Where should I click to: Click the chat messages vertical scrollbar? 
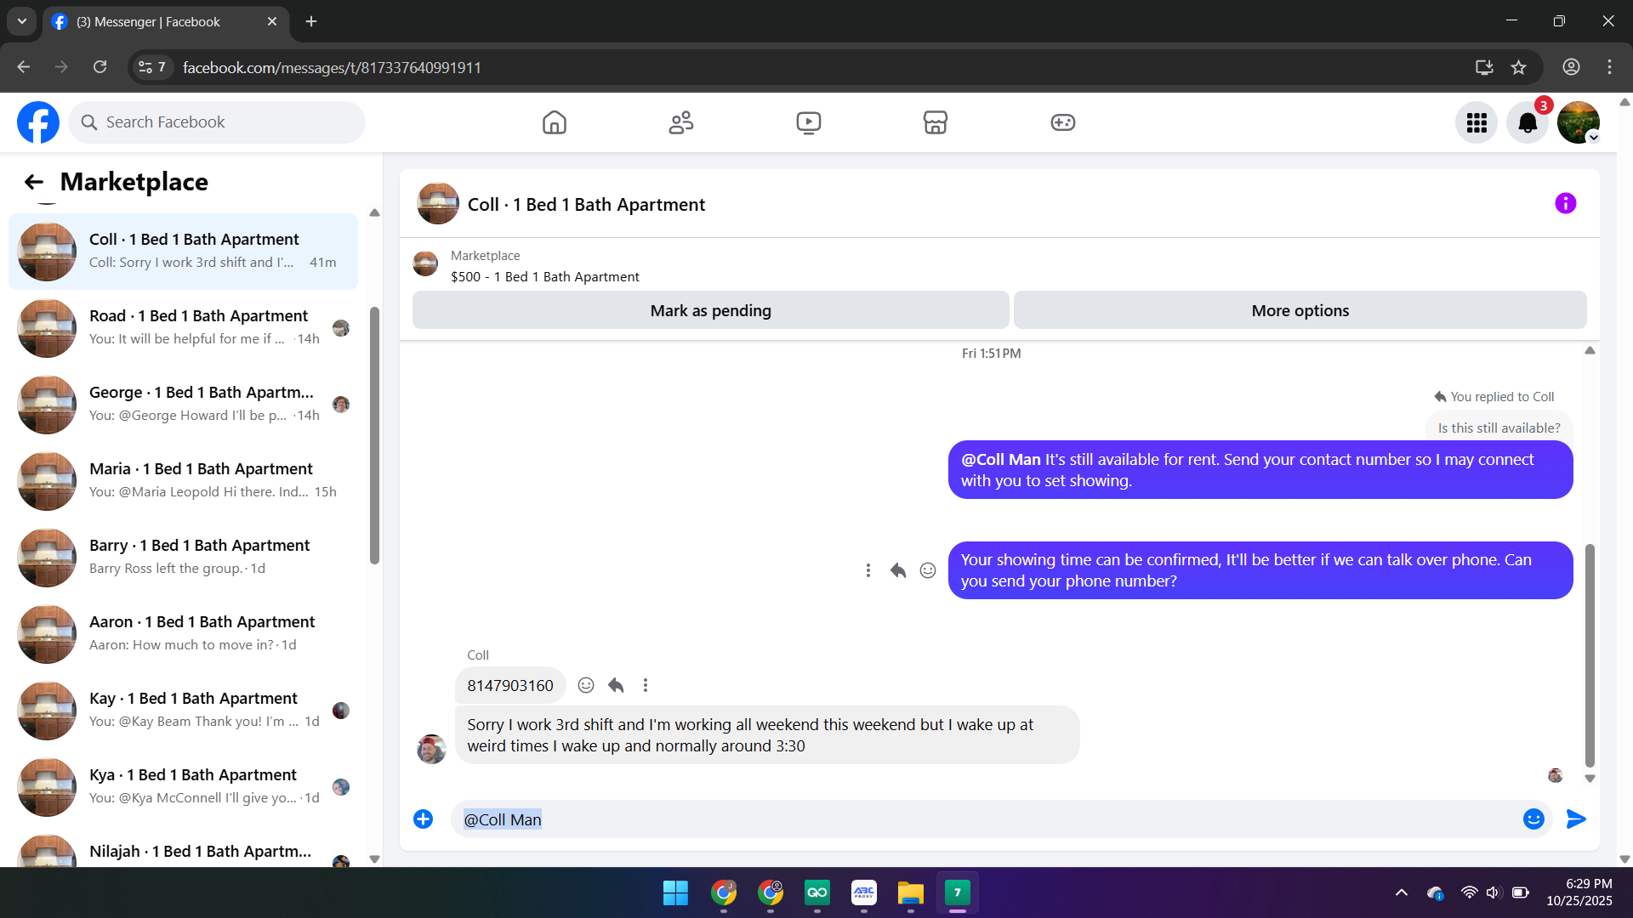click(1589, 654)
